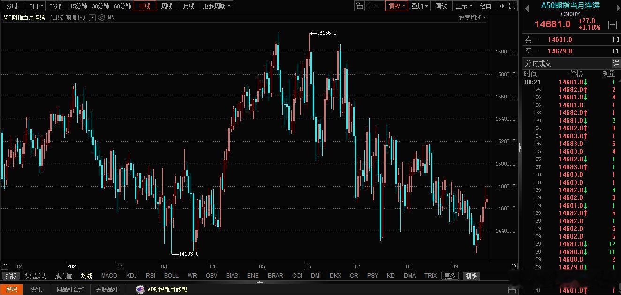Click the double-arrow more tools icon
The image size is (621, 295).
point(502,6)
